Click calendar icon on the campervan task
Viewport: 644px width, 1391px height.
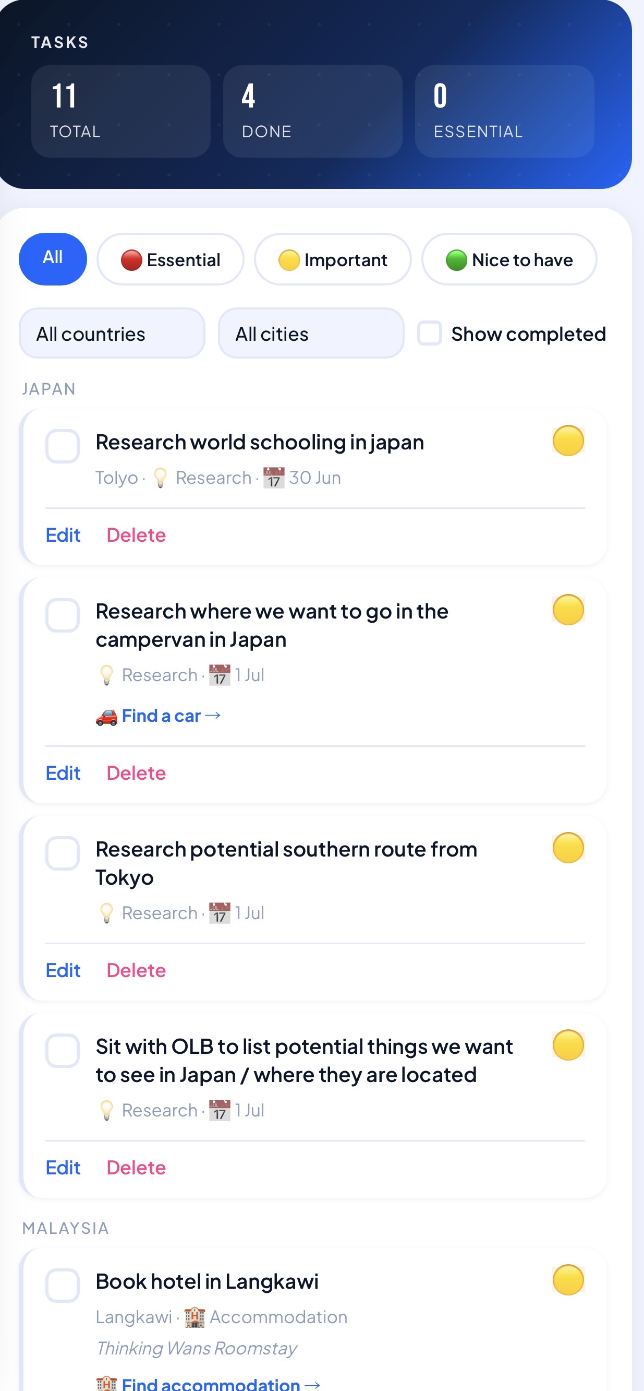click(x=220, y=674)
